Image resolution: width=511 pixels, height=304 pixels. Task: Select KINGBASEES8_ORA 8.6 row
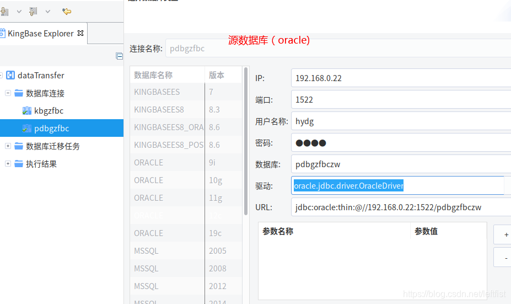coord(186,127)
